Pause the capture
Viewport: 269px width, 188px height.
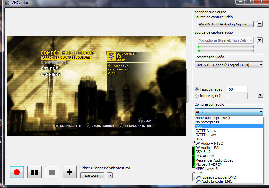pyautogui.click(x=34, y=172)
